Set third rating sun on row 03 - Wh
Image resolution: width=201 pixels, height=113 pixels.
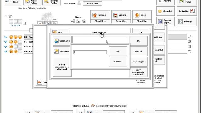point(20,51)
